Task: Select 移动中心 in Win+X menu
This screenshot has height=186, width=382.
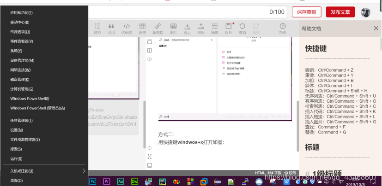Action: (x=44, y=22)
